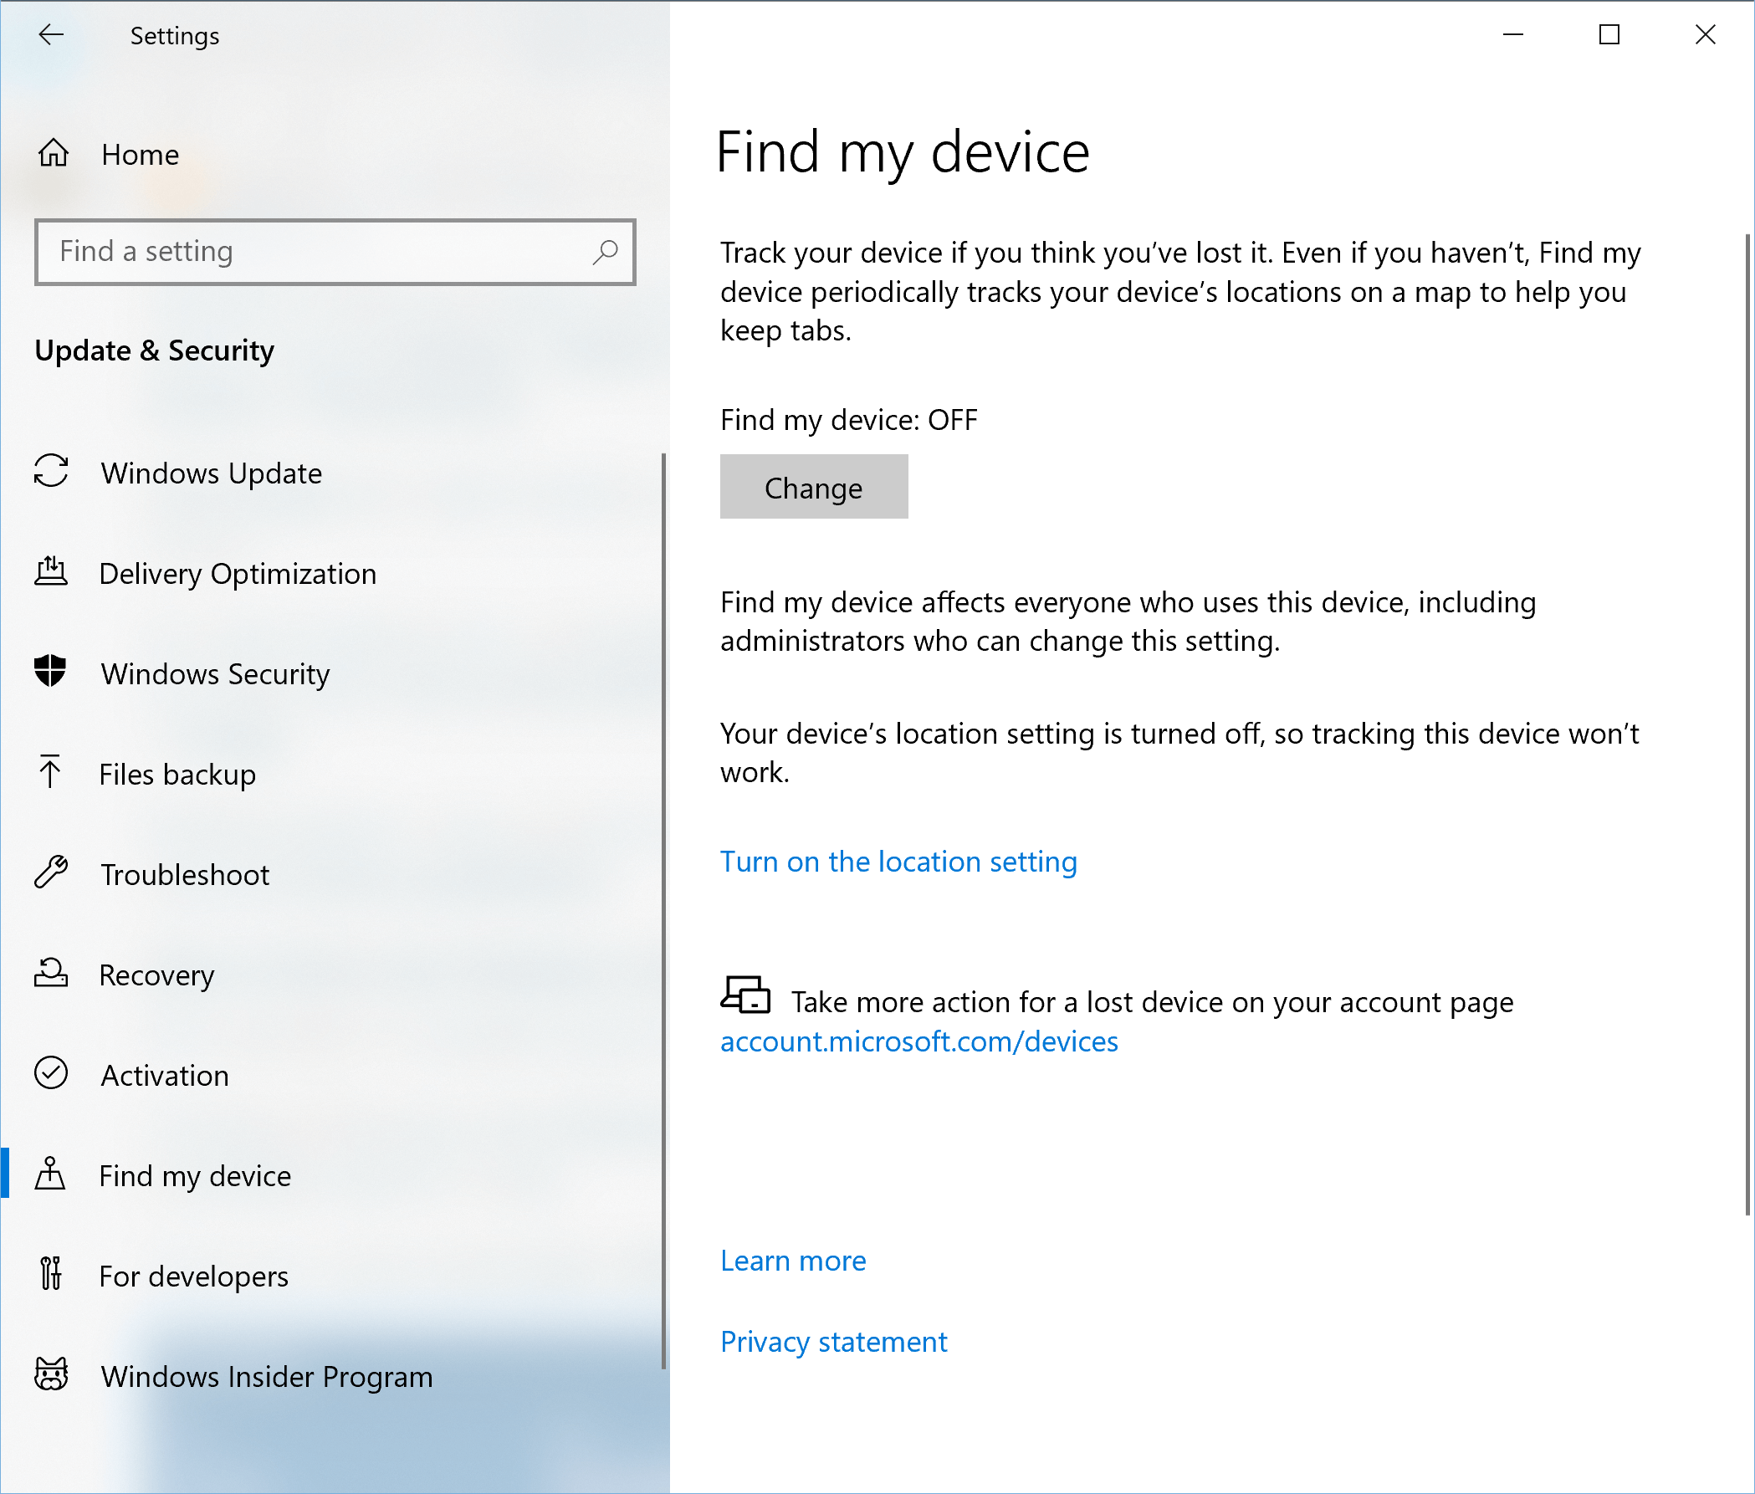The image size is (1755, 1494).
Task: Click the sidebar vertical scrollbar
Action: (x=663, y=910)
